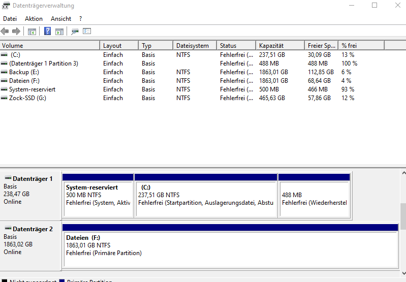Sort by the Dateisystem column header
406x282 pixels.
coord(195,46)
